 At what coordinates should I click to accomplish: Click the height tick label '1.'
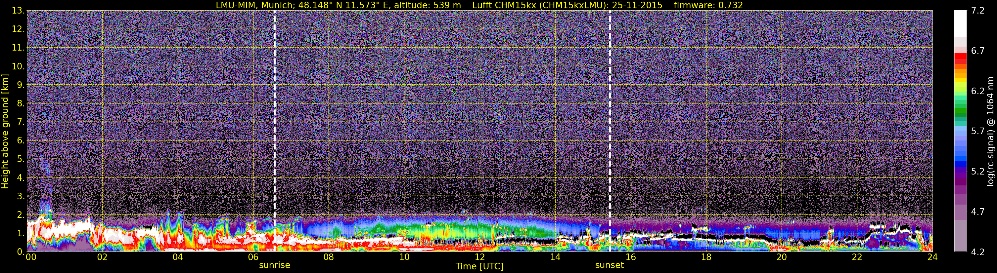tap(21, 233)
